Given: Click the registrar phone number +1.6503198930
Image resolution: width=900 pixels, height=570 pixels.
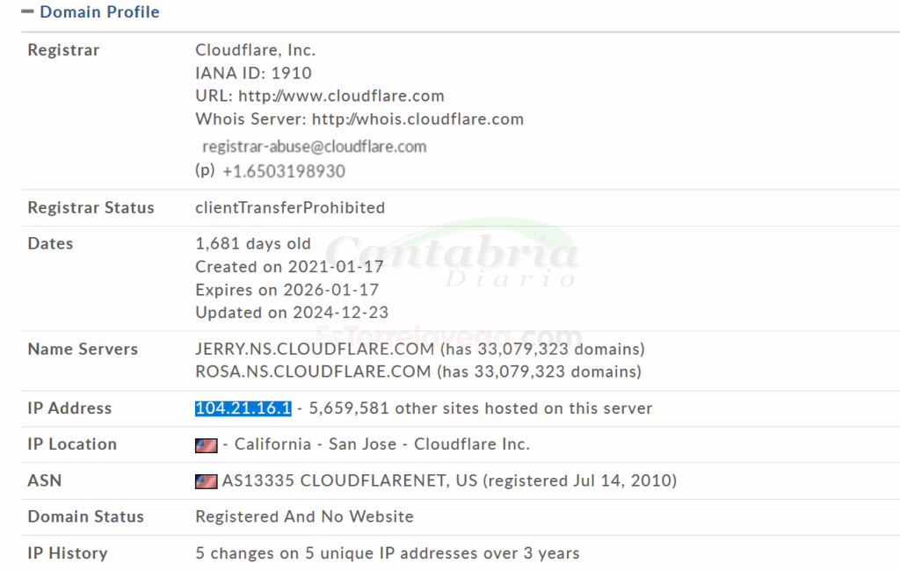Looking at the screenshot, I should point(283,172).
